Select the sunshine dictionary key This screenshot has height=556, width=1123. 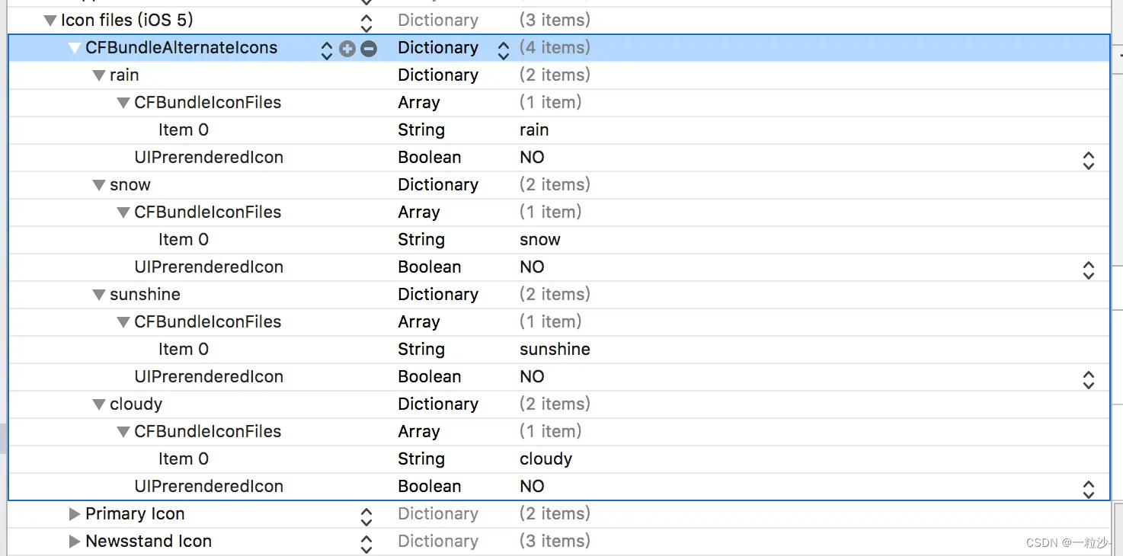point(145,295)
